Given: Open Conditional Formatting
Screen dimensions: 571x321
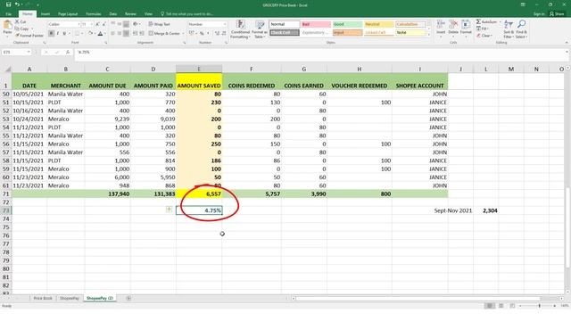Looking at the screenshot, I should click(240, 29).
